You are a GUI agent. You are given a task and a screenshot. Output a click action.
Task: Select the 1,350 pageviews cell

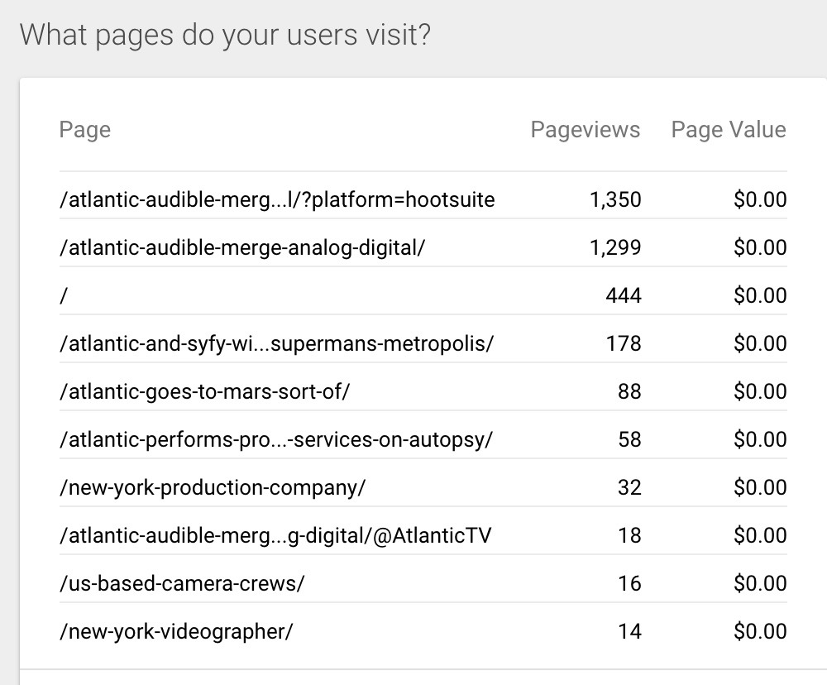coord(615,200)
